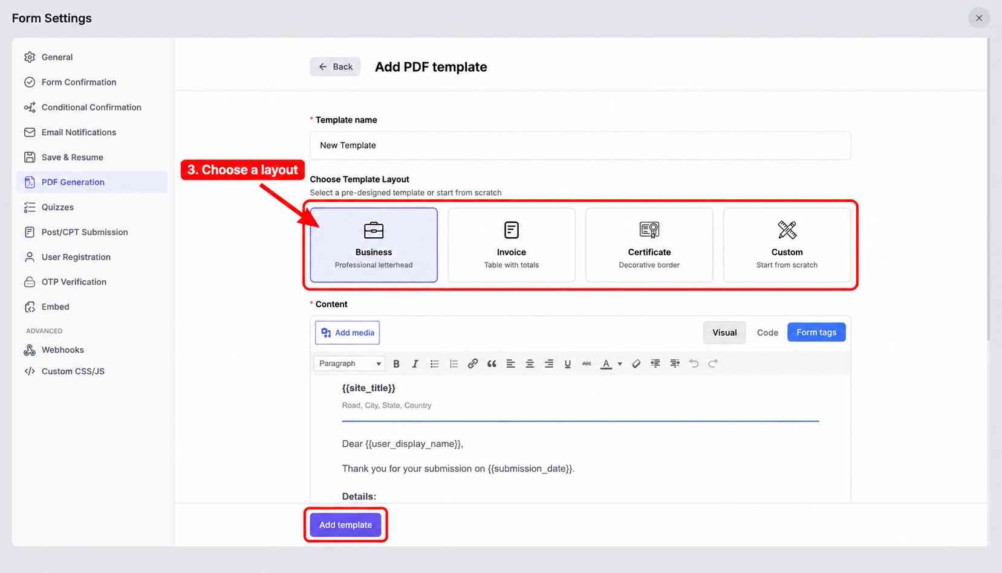Apply blockquote formatting
This screenshot has height=573, width=1002.
point(492,363)
